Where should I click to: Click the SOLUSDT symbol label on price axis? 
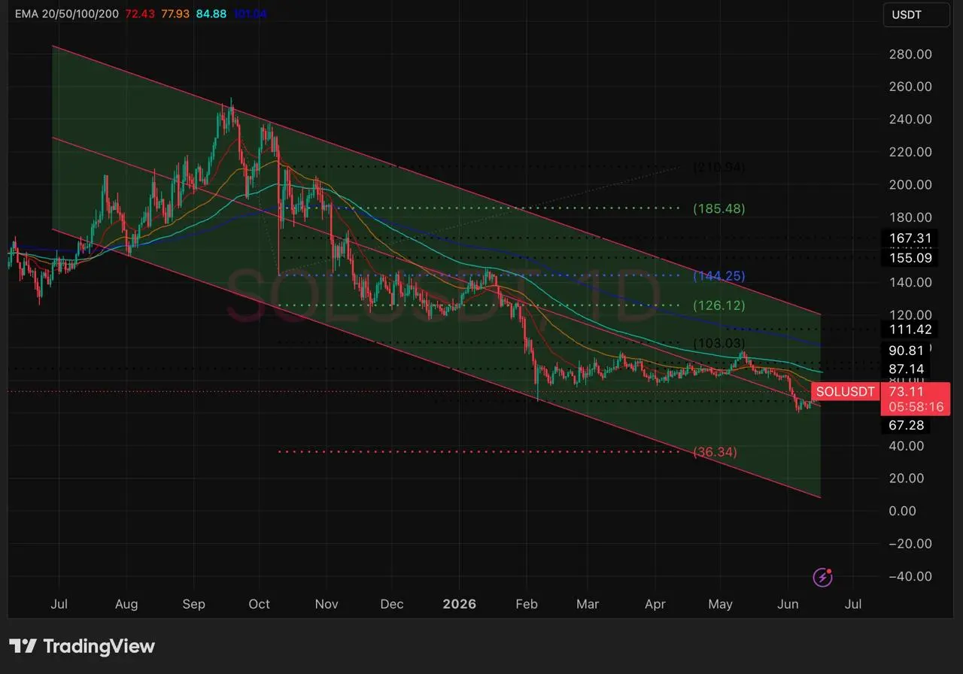tap(846, 392)
